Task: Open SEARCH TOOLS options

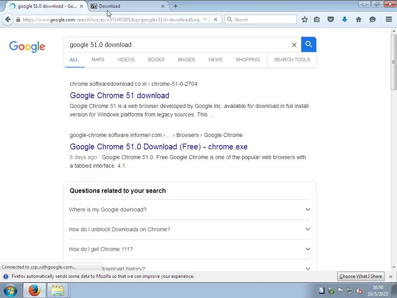Action: pyautogui.click(x=292, y=59)
